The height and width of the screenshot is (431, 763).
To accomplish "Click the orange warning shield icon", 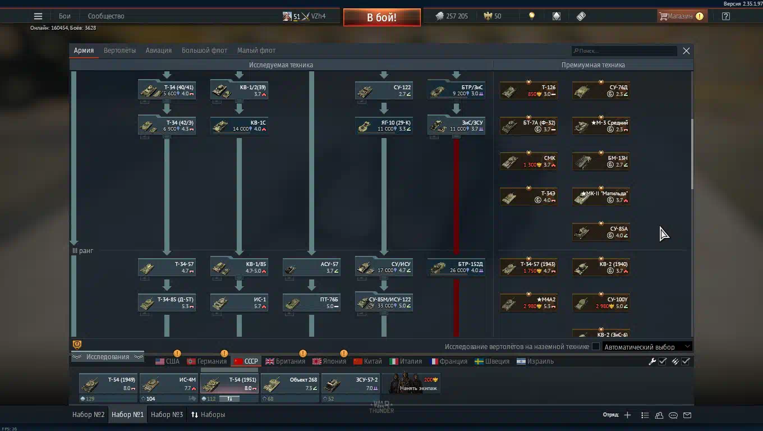I will (77, 345).
